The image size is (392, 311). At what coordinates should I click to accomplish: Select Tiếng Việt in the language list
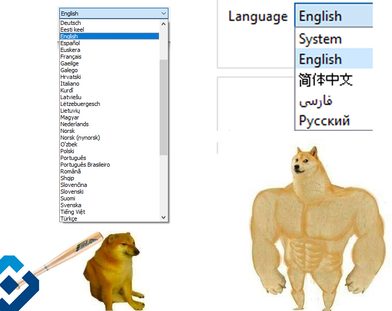coord(110,211)
